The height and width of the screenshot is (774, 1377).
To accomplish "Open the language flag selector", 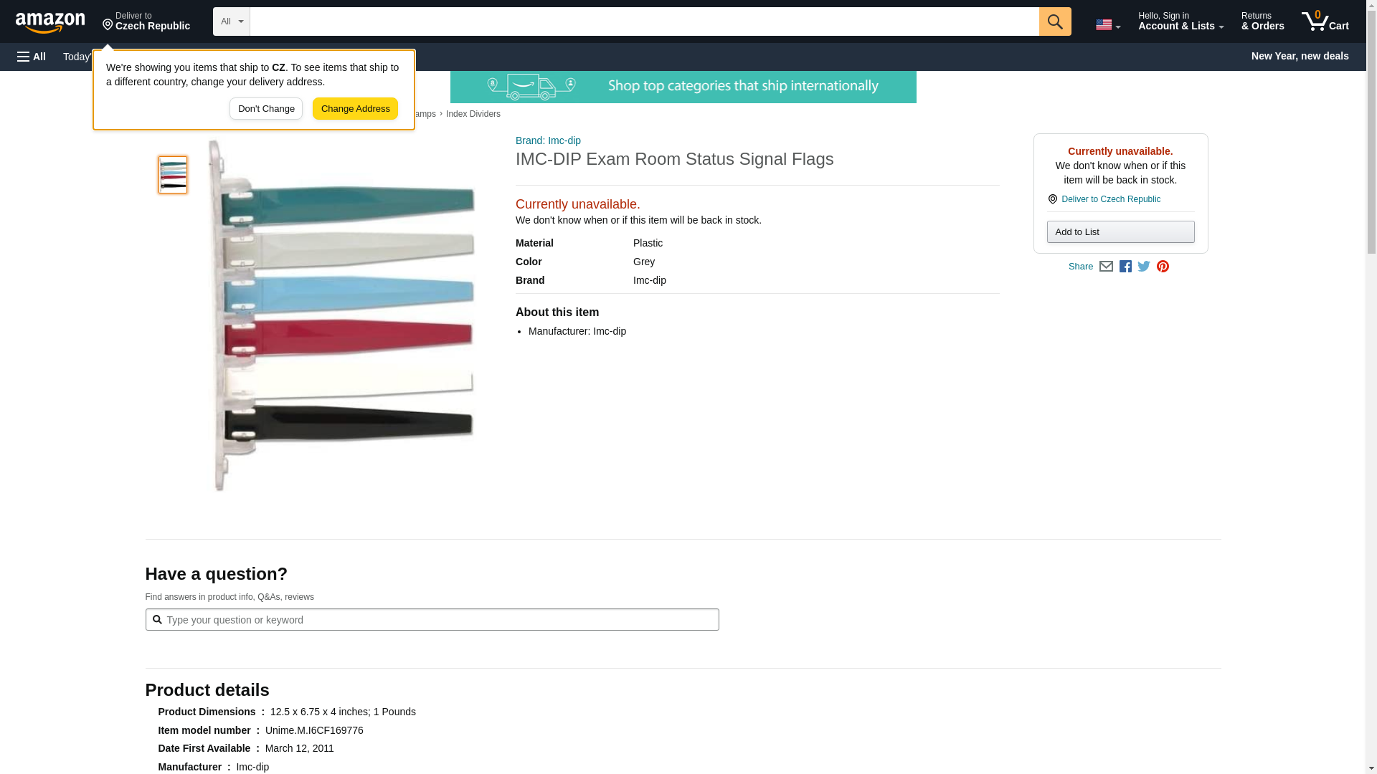I will pos(1107,24).
